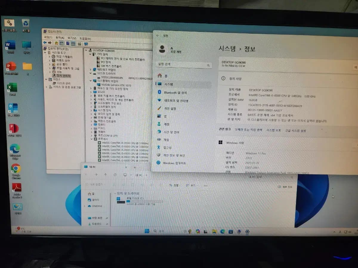Image resolution: width=358 pixels, height=268 pixels.
Task: Collapse the 프로세서 node in device tree
Action: tap(92, 139)
